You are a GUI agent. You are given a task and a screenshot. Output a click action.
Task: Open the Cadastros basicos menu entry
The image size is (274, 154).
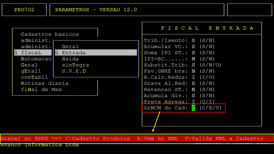(50, 34)
